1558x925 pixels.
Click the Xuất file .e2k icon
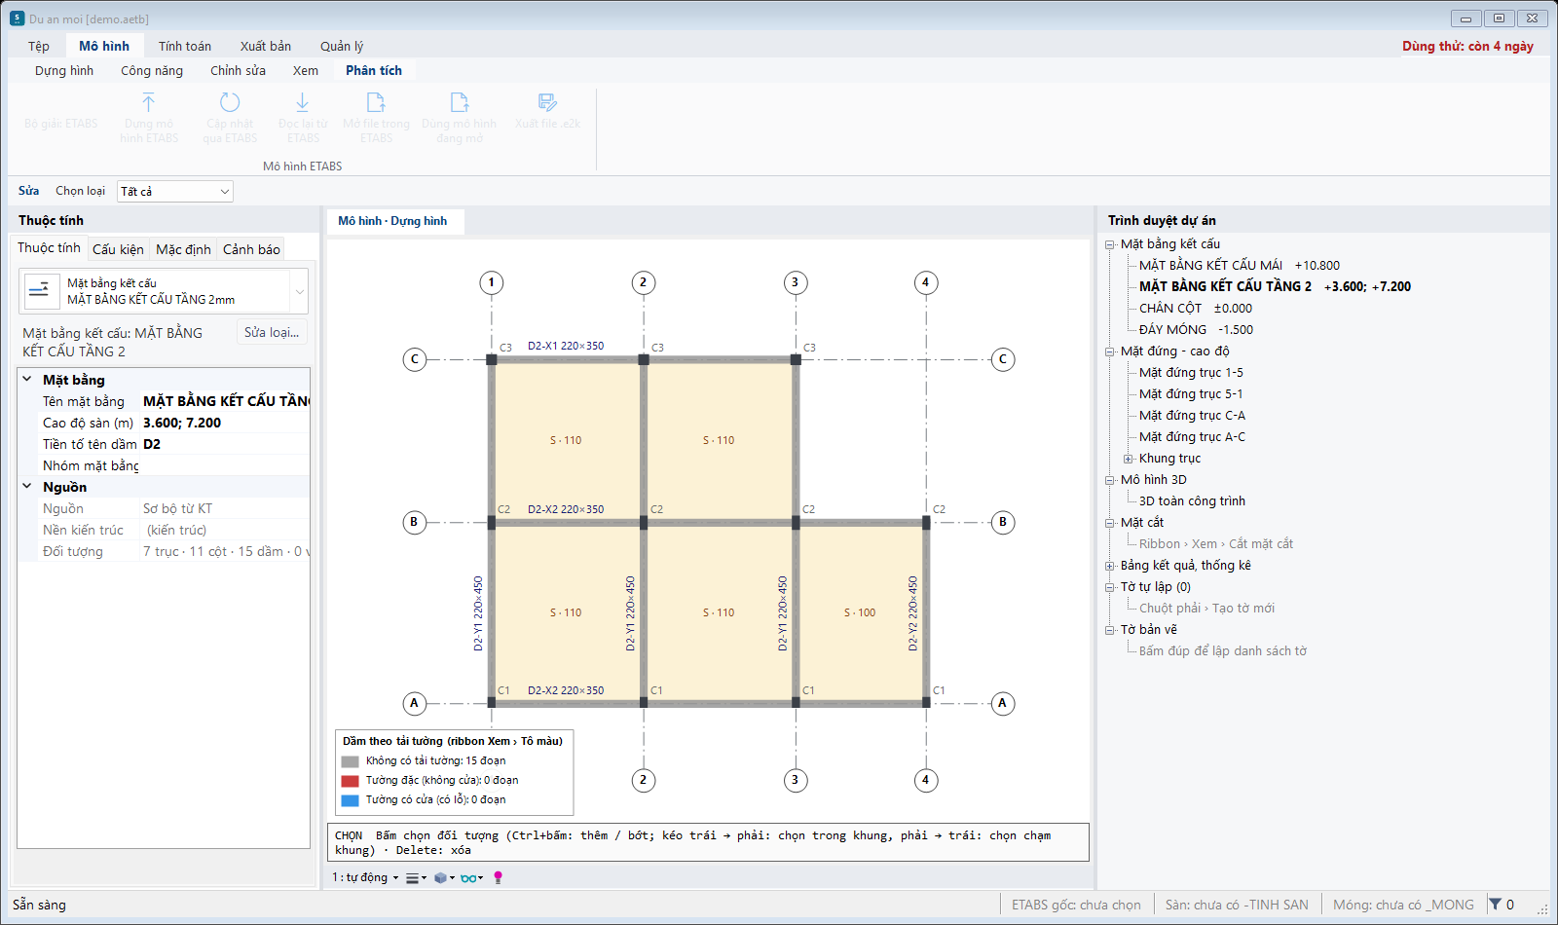(547, 102)
